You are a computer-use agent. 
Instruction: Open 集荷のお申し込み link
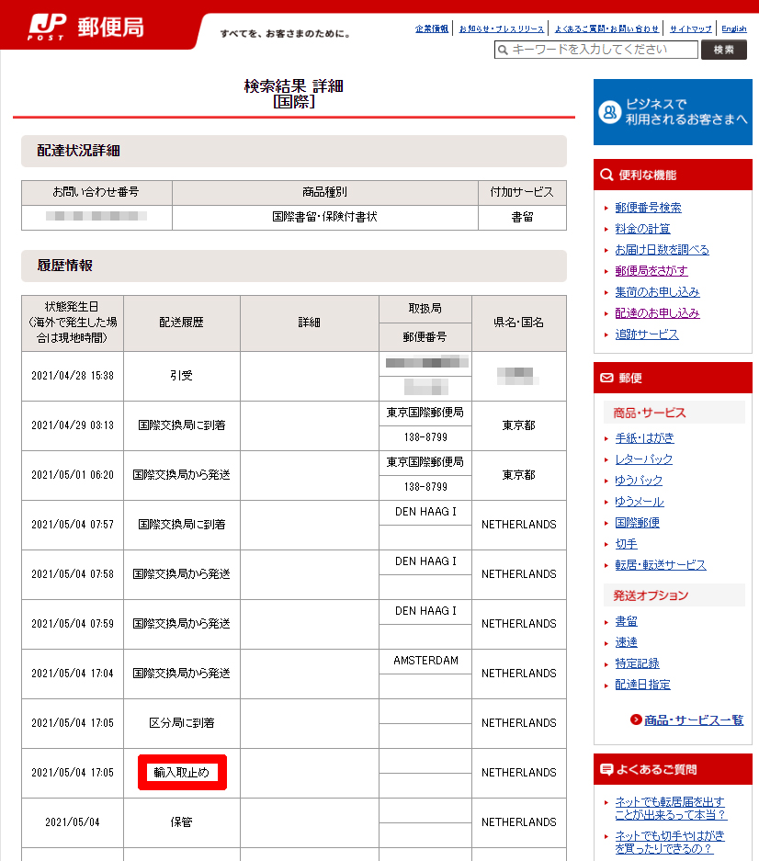pos(657,292)
